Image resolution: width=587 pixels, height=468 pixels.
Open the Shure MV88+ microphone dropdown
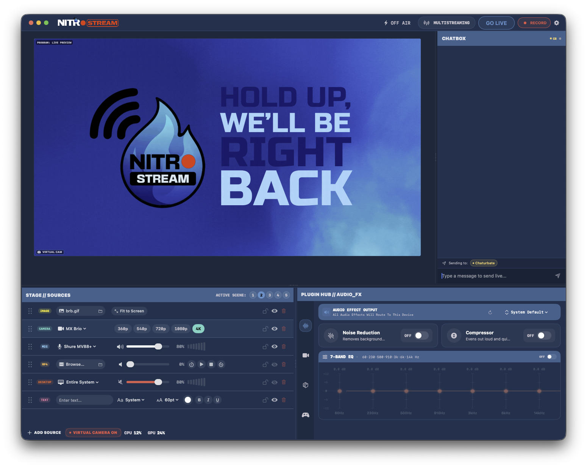pos(77,346)
